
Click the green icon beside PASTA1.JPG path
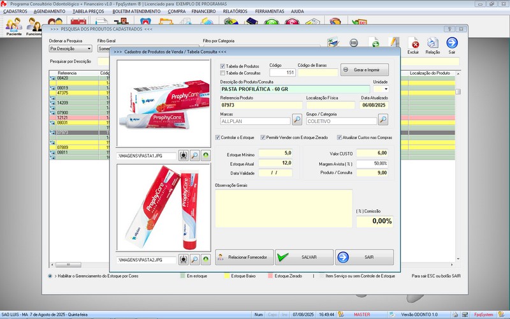206,154
